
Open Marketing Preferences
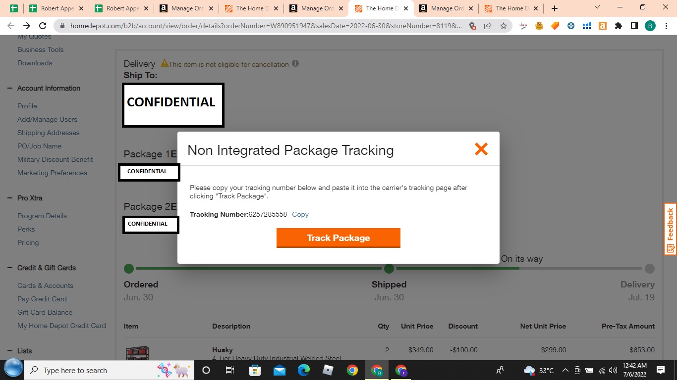(x=52, y=173)
